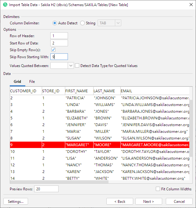Screen dimensions: 196x208
Task: Click the Preview Rows text field
Action: click(46, 189)
